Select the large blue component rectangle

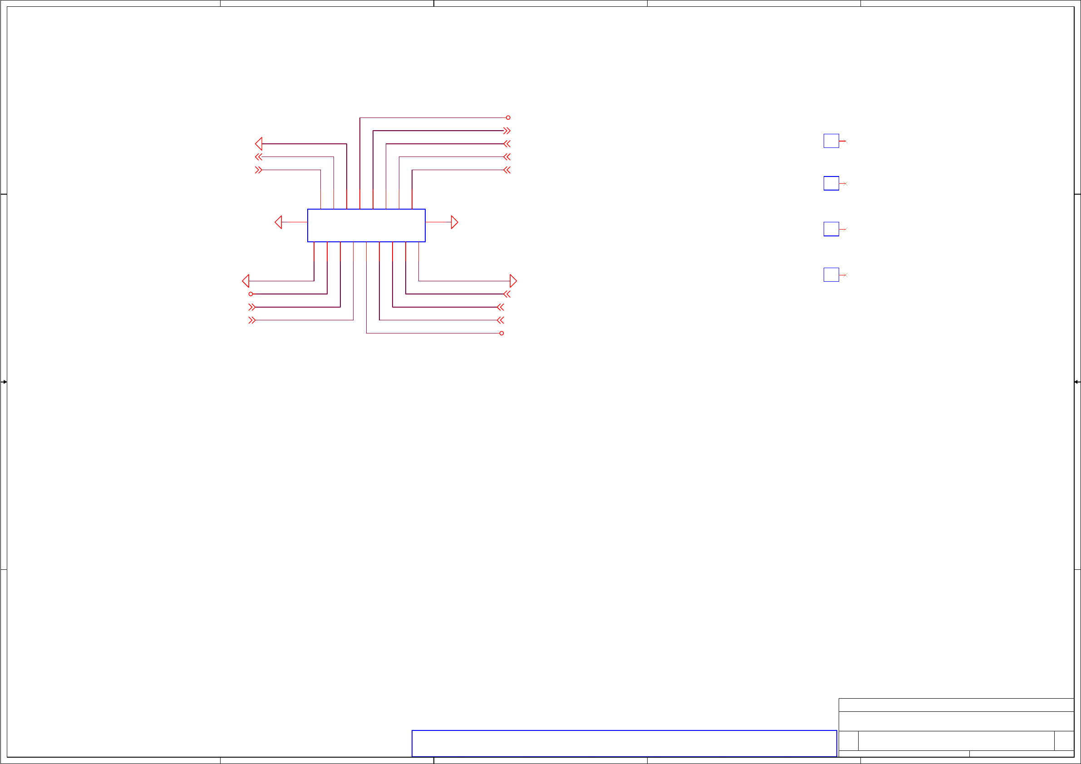click(x=366, y=225)
